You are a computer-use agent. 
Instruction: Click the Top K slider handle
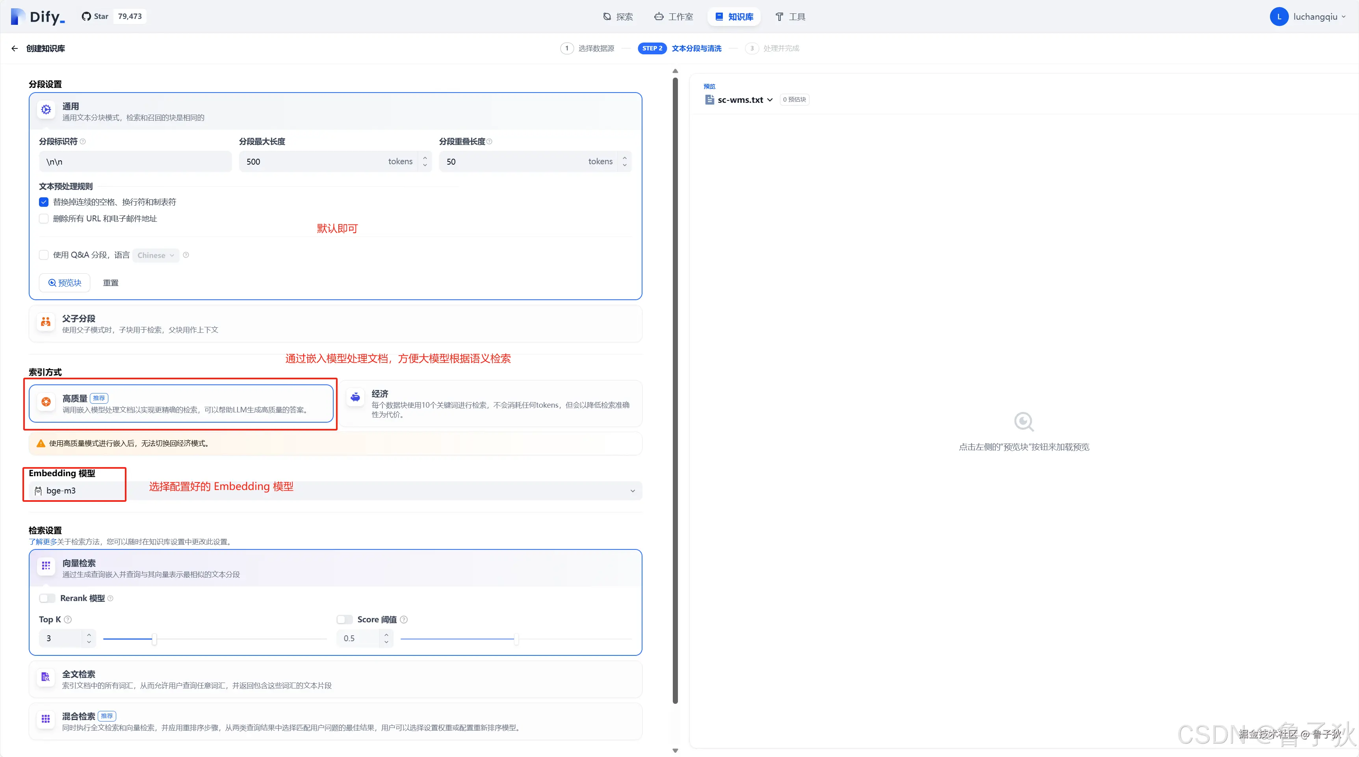pos(154,639)
